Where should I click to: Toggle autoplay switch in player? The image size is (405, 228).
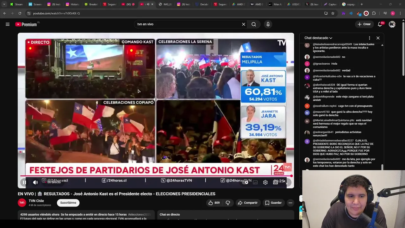pos(246,182)
